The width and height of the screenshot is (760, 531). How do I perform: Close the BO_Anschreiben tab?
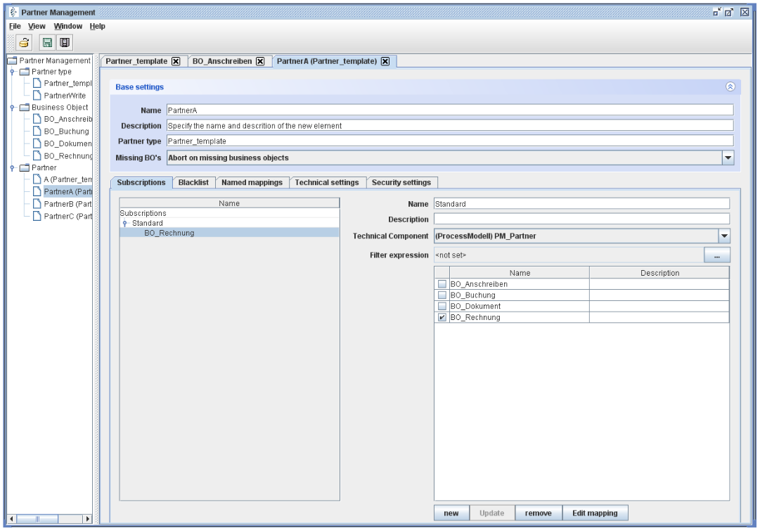point(260,61)
